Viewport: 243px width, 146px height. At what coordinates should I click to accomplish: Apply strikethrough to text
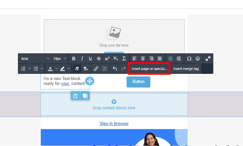pos(99,59)
